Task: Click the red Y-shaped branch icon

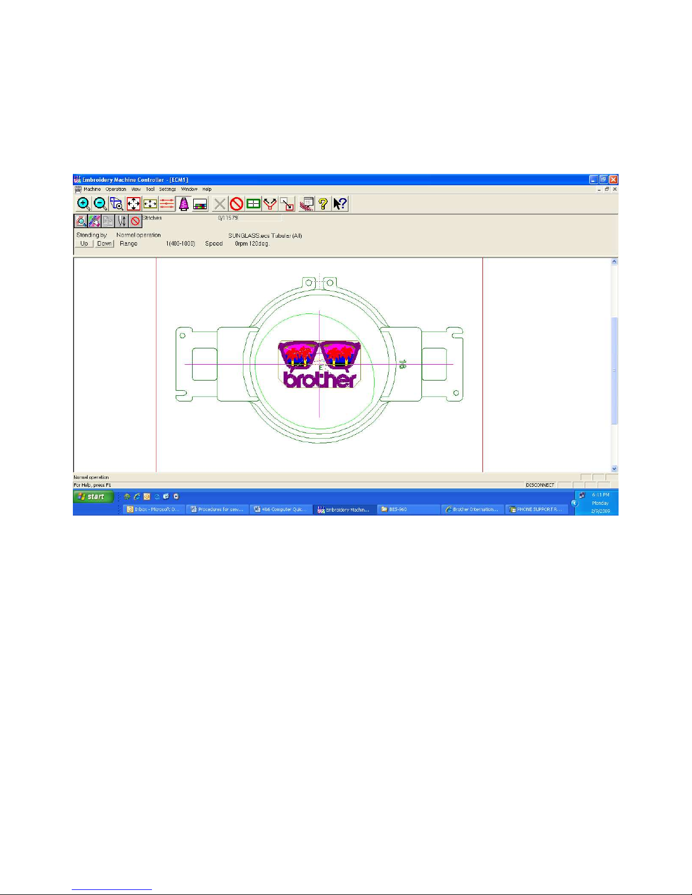Action: click(x=270, y=204)
